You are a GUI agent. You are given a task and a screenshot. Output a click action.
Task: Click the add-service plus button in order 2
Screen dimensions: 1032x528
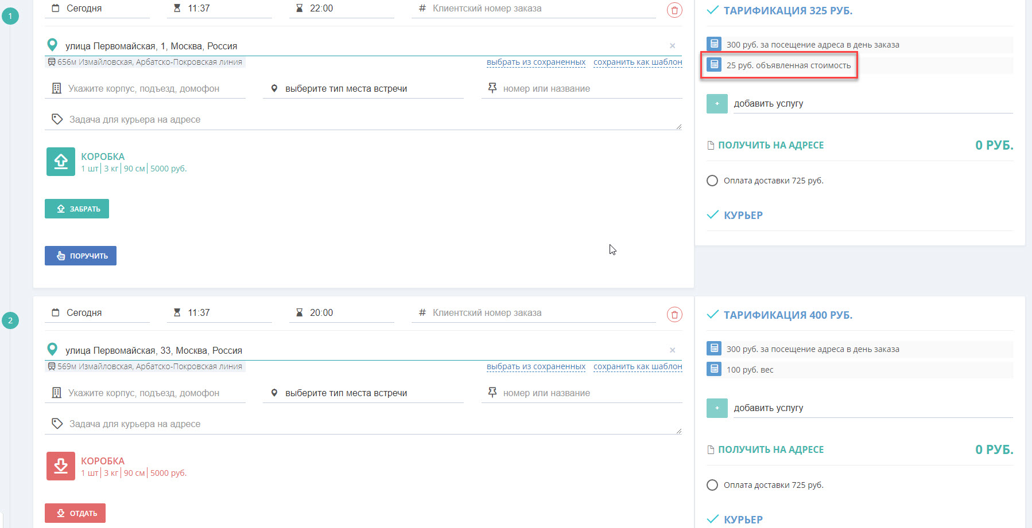point(717,408)
